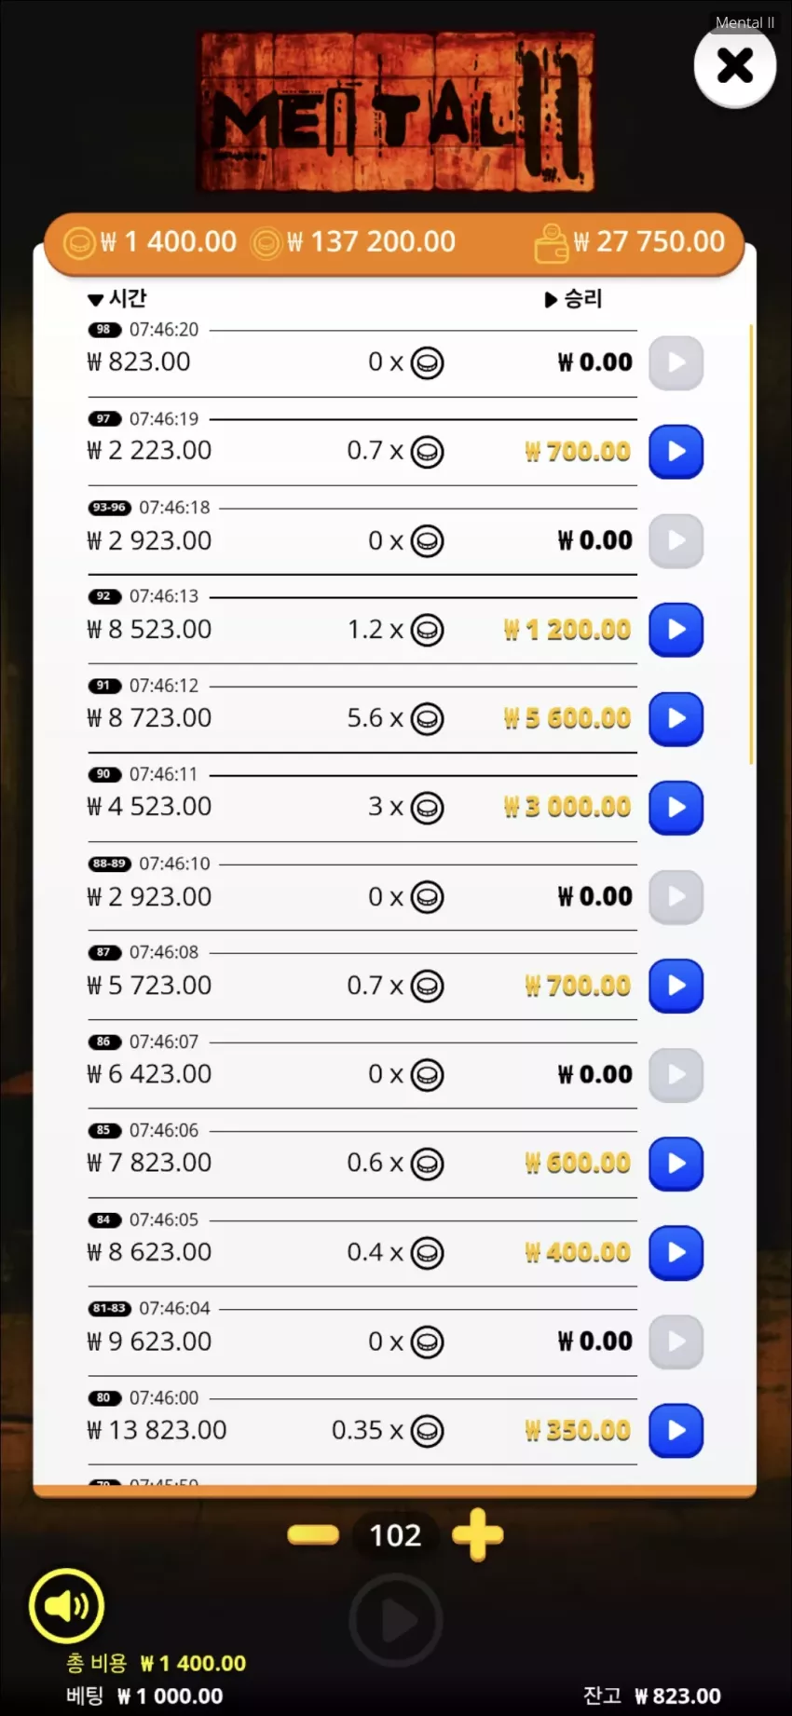Replay round 92 with ₩1 200.00 win
The image size is (792, 1716).
coord(676,630)
